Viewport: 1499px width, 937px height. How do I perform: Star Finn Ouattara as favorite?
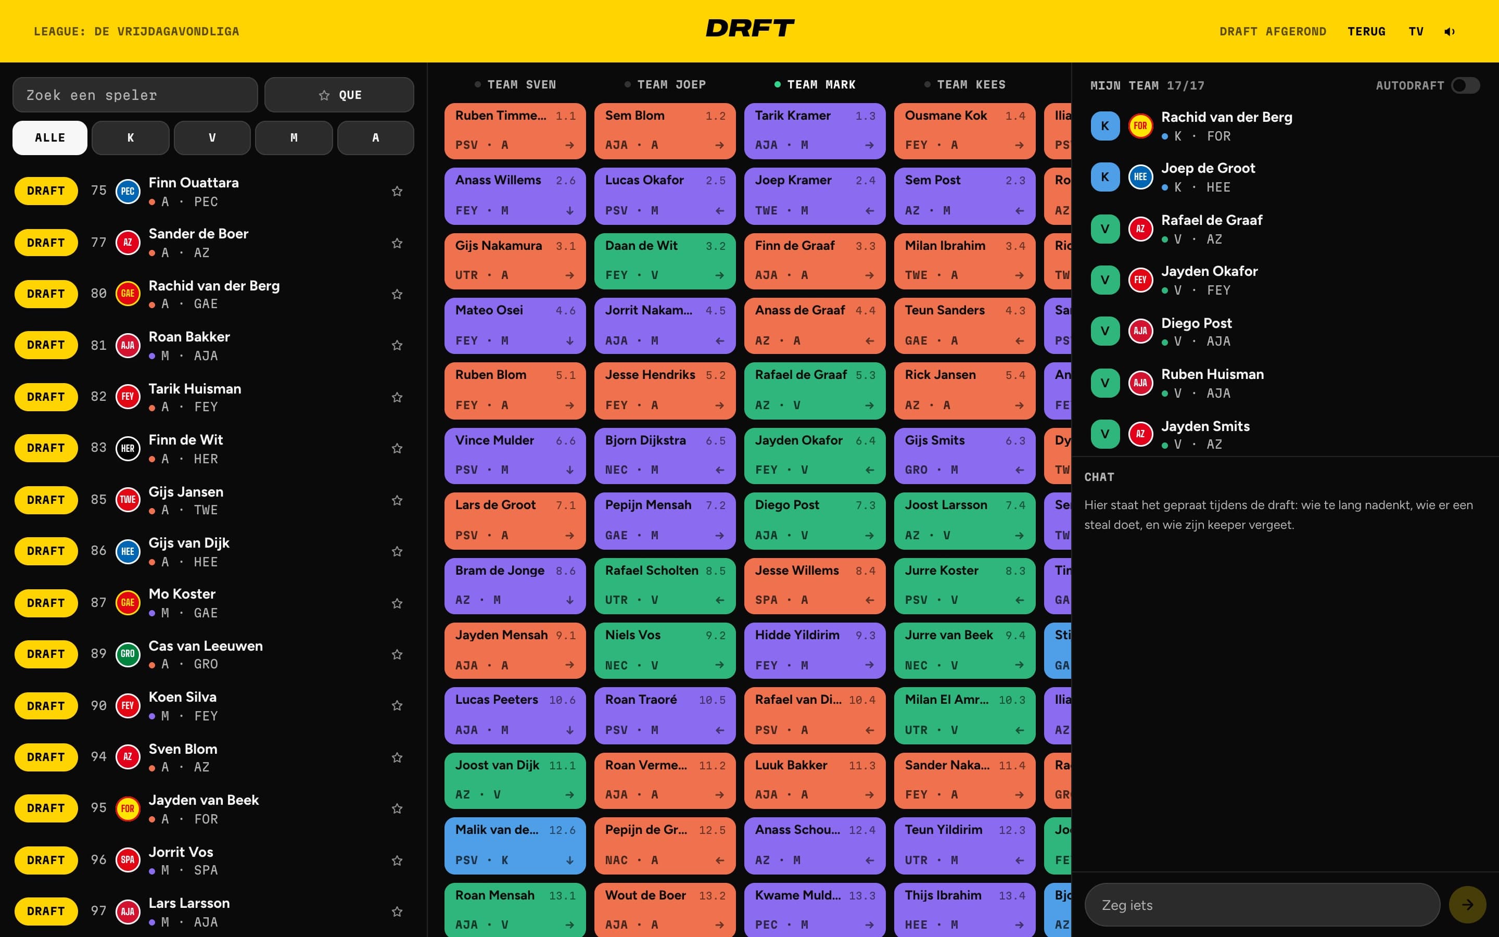397,191
